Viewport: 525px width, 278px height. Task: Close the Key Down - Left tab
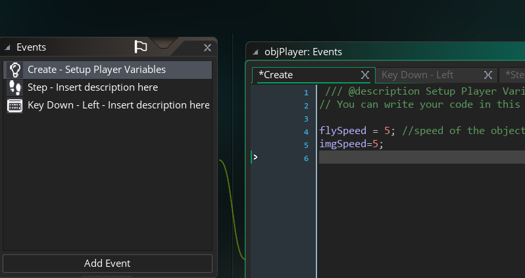point(488,76)
